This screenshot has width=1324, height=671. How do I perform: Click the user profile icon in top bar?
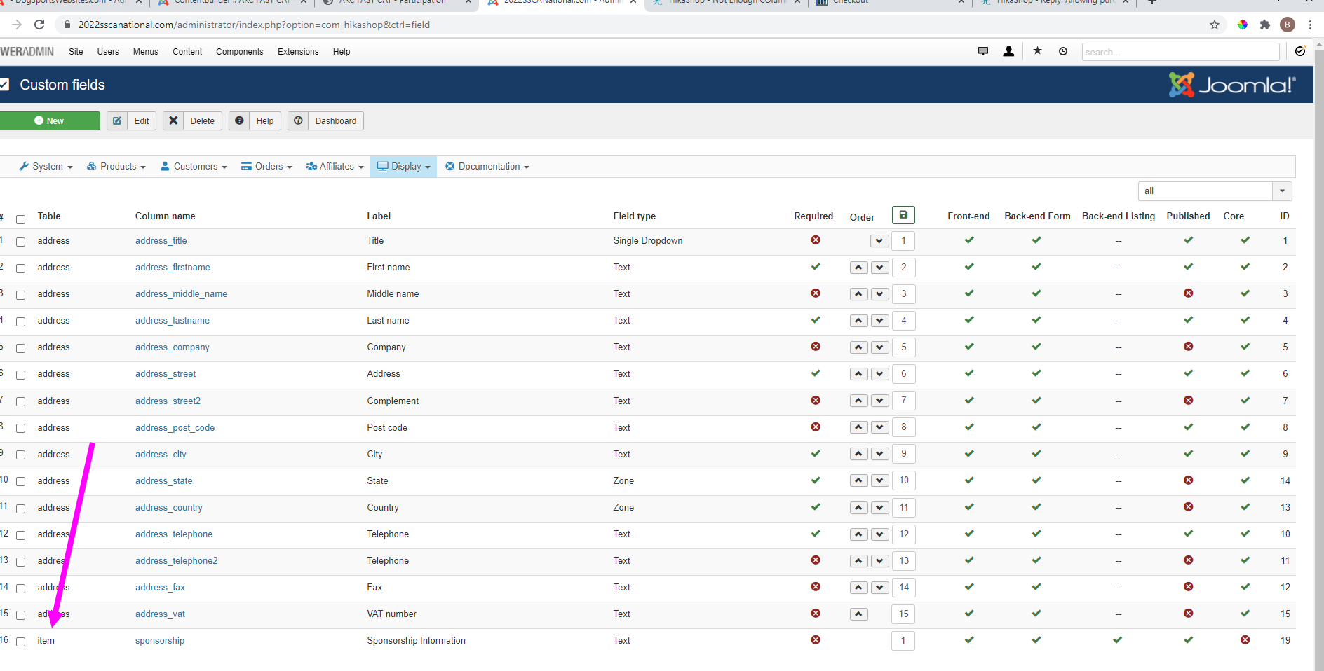(x=1008, y=51)
